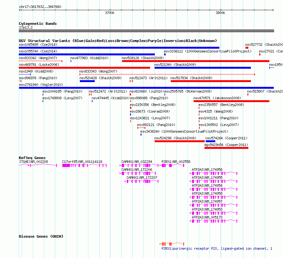This screenshot has width=283, height=258.
Task: Click the esv996976 (Pang2010) label
Action: click(38, 78)
